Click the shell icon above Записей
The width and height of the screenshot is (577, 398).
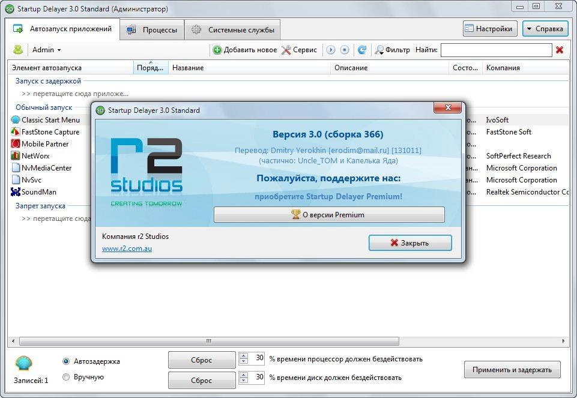click(24, 363)
